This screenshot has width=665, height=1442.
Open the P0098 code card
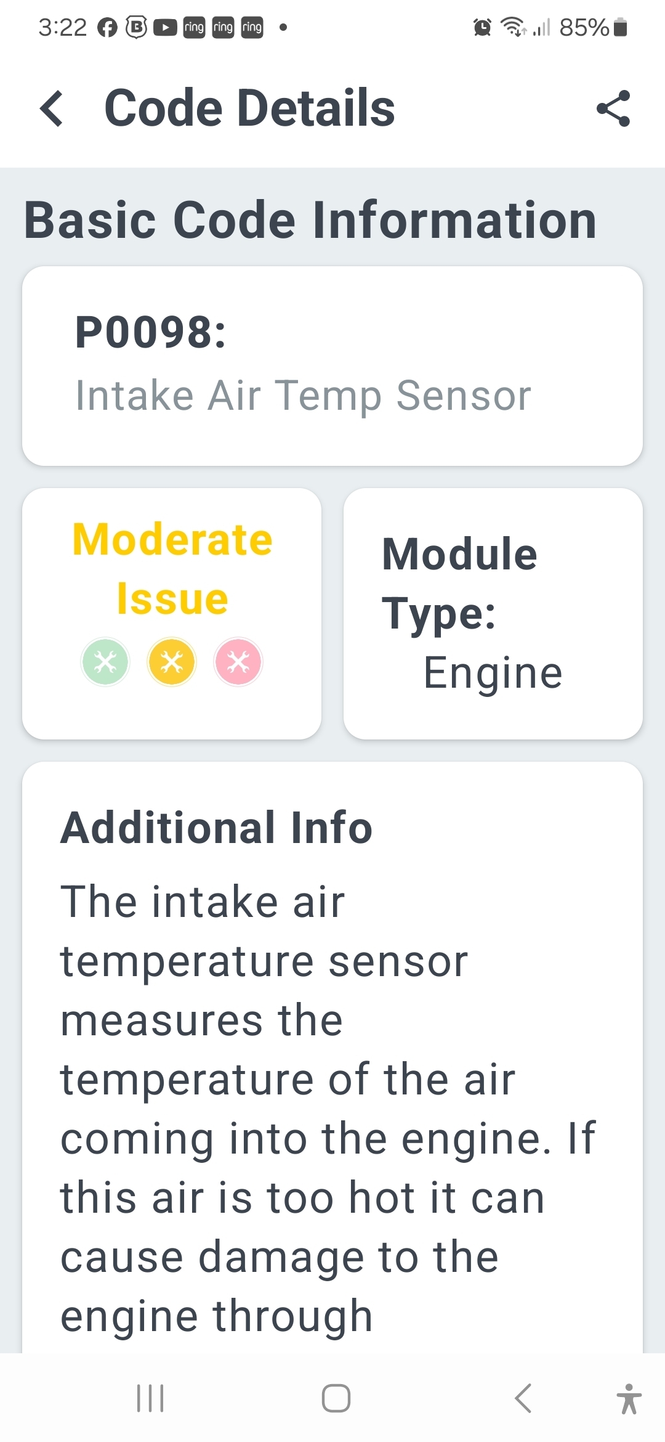(x=332, y=365)
